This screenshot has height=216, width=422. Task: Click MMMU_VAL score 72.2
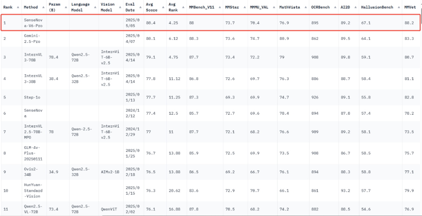pos(255,57)
